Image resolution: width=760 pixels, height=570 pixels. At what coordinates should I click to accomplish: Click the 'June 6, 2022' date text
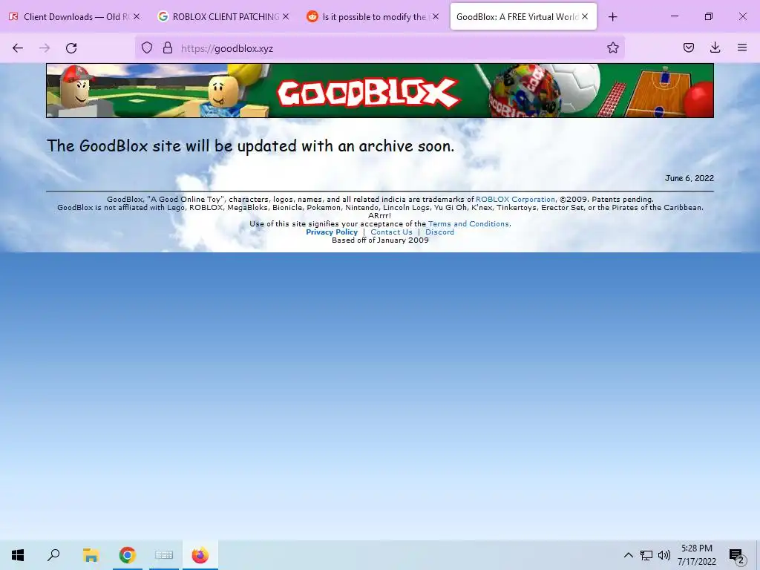pyautogui.click(x=689, y=178)
